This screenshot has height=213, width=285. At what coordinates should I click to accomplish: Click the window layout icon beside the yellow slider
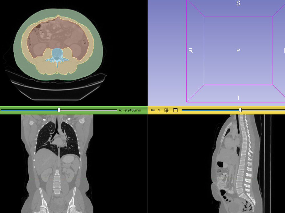(175, 110)
